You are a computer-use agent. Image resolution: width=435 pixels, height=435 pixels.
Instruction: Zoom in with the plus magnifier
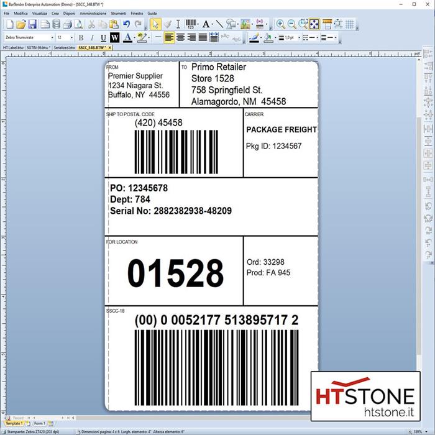[x=280, y=24]
